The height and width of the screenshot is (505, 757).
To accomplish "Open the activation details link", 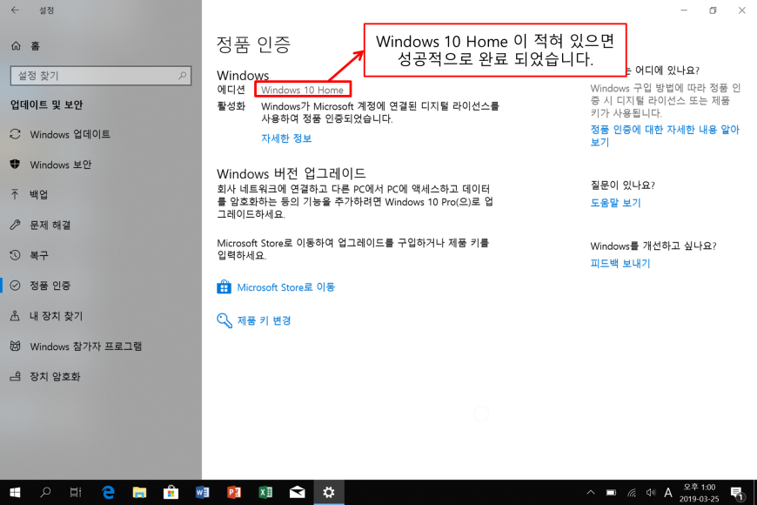I will [x=286, y=138].
